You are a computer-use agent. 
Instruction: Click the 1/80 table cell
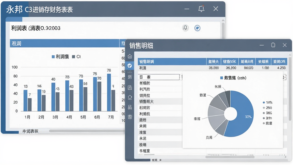(265, 68)
